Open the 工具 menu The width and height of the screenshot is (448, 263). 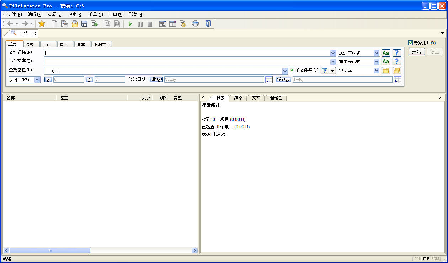95,15
